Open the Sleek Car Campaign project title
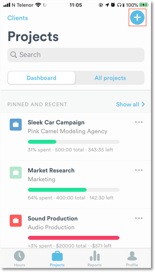155x272 pixels. (56, 123)
